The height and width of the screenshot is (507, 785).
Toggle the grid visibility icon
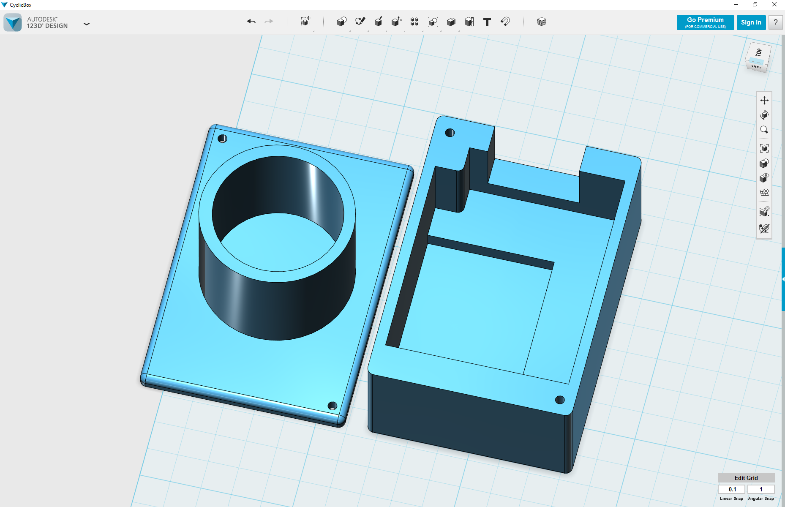[764, 193]
